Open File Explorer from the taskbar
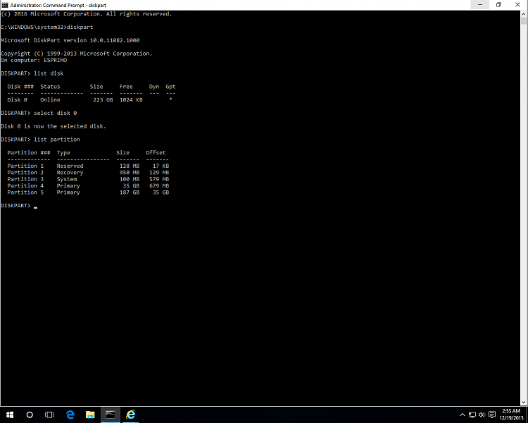The width and height of the screenshot is (528, 423). pos(90,415)
